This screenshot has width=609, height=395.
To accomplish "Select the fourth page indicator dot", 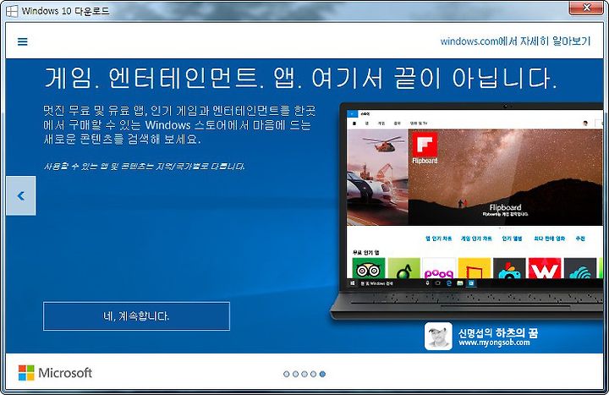I will tap(314, 374).
